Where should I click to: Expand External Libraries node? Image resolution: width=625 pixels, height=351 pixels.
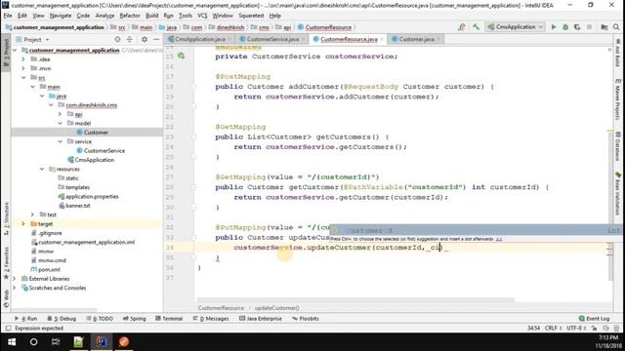click(15, 279)
